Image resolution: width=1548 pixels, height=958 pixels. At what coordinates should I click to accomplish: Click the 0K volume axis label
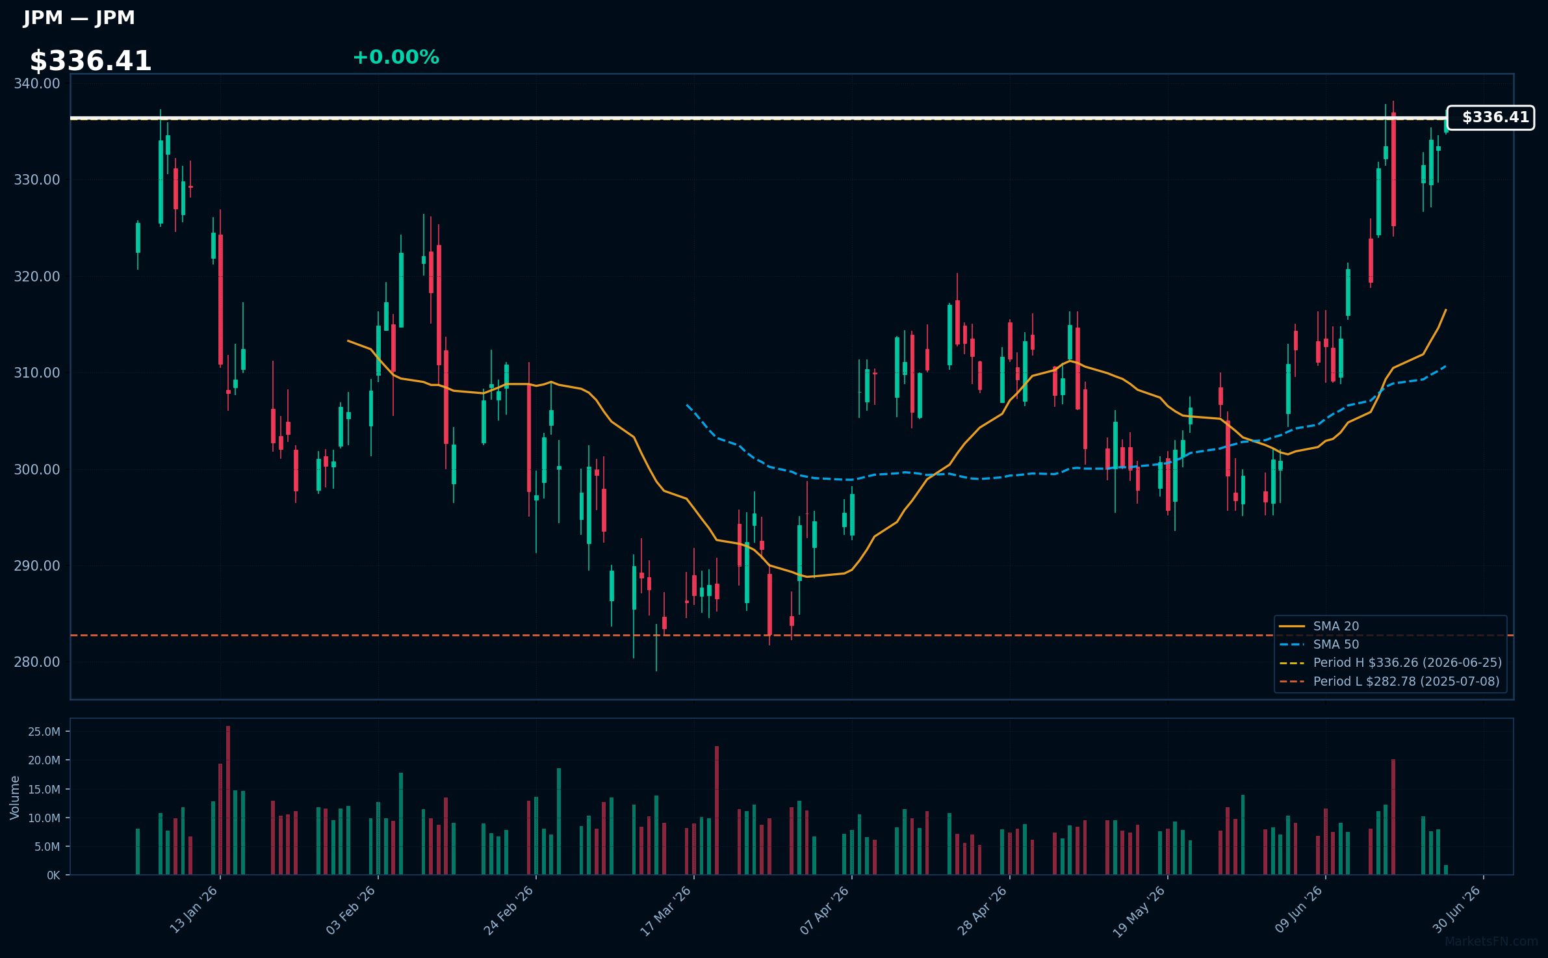53,875
